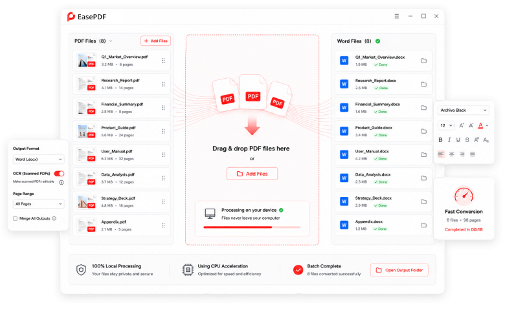Apply superscript formatting
Viewport: 505px width, 310px height.
point(477,139)
